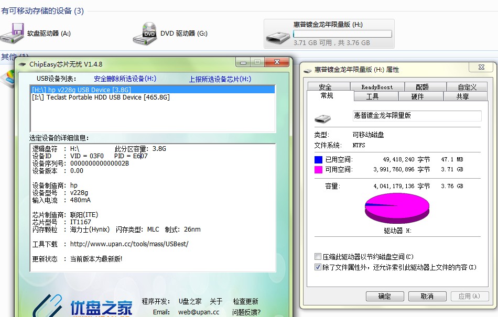Click the v228g device model value
Screen dimensions: 498x317
(x=79, y=193)
